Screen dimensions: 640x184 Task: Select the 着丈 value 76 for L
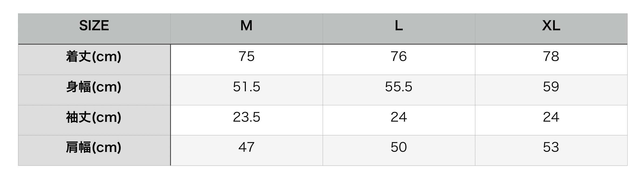coord(399,57)
